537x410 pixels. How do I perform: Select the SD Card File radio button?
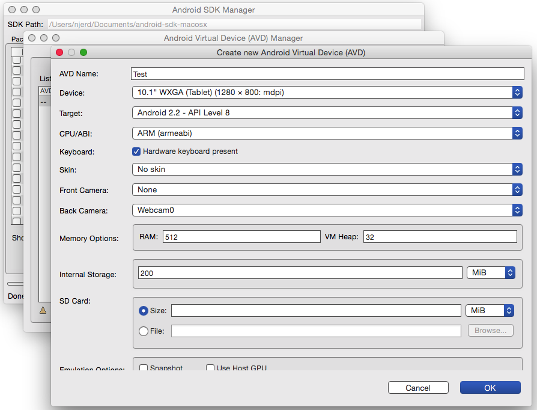click(x=144, y=331)
